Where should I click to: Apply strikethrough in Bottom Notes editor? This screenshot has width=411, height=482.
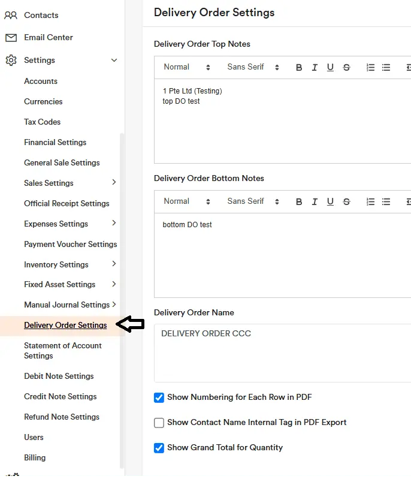pos(346,201)
